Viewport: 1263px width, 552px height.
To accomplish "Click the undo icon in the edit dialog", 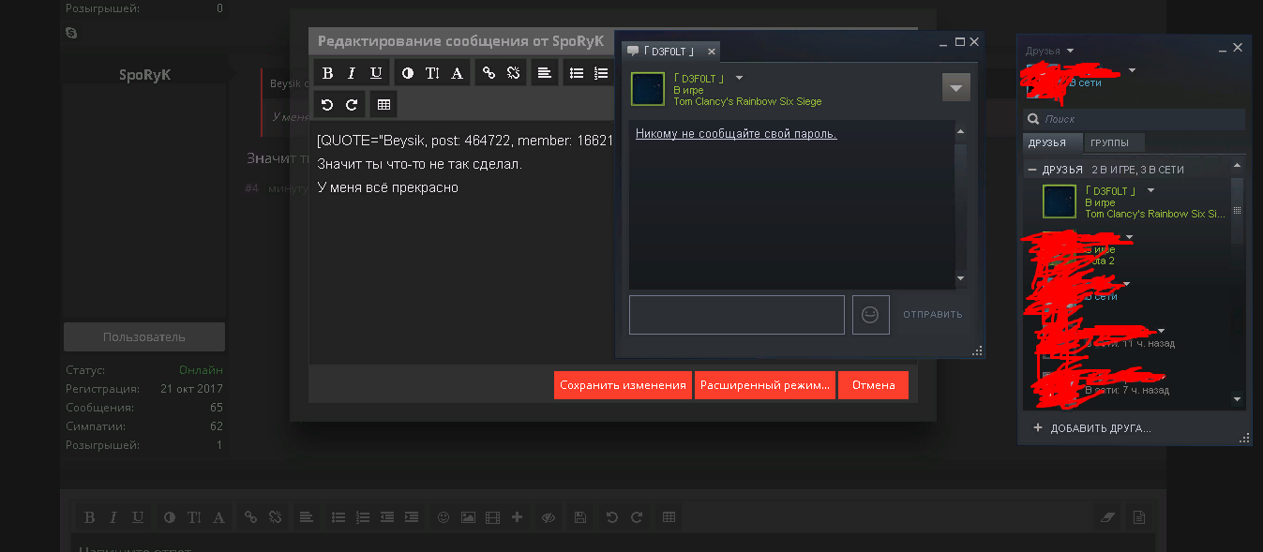I will tap(327, 104).
